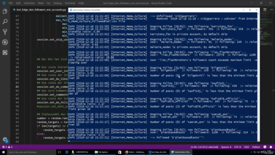Change the UTF-8 encoding selector
Image resolution: width=275 pixels, height=155 pixels.
click(x=238, y=147)
